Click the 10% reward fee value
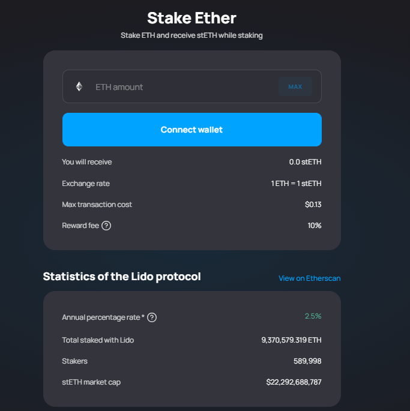The height and width of the screenshot is (411, 410). tap(315, 226)
